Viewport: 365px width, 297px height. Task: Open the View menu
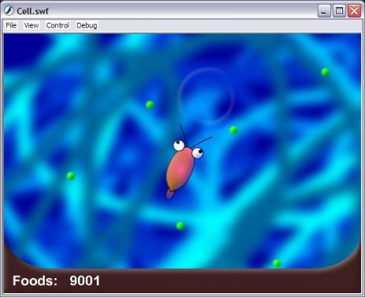tap(31, 25)
